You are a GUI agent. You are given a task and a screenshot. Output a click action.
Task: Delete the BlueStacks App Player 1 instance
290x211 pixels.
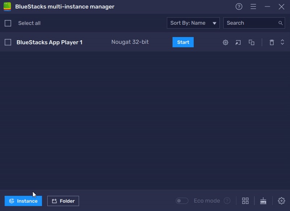point(272,42)
